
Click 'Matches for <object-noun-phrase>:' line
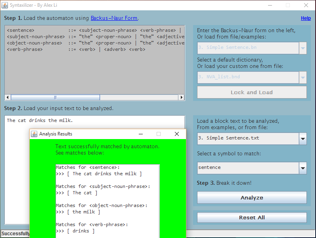[x=102, y=205]
